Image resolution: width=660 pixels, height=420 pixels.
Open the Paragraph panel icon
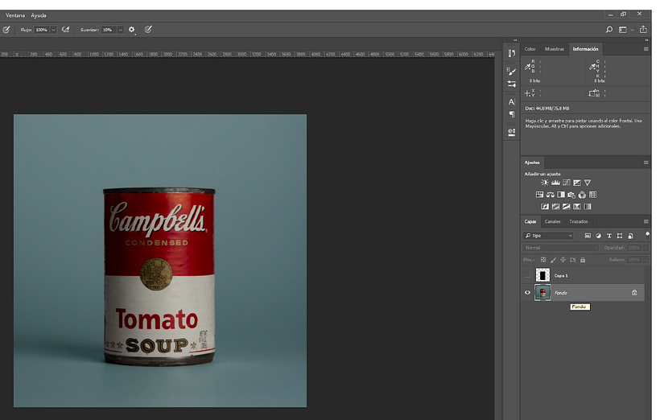point(511,114)
